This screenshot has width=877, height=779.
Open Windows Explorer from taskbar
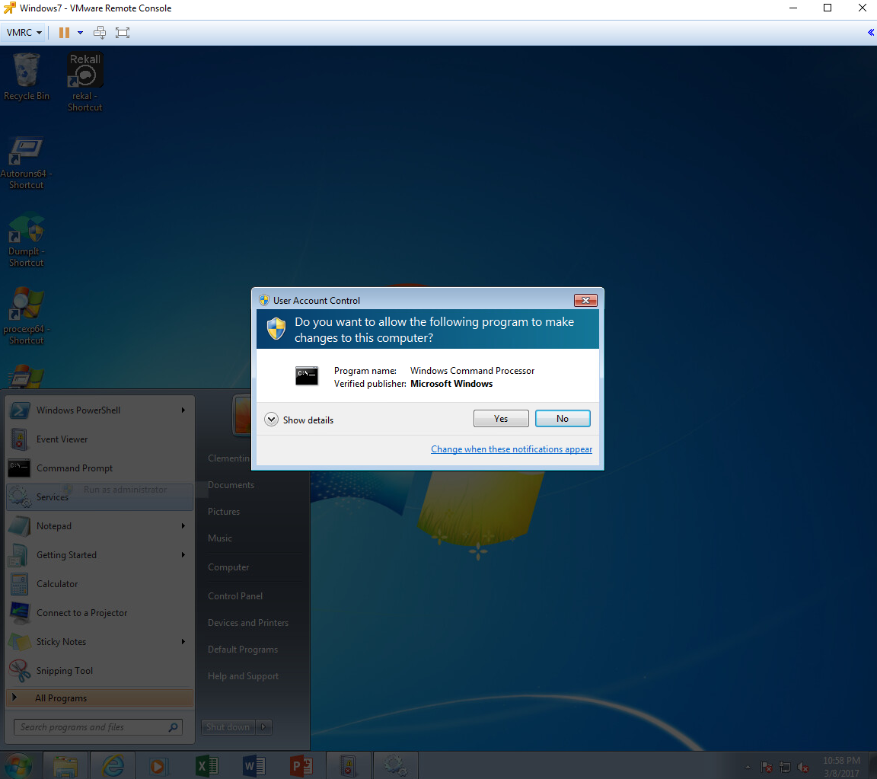point(65,765)
